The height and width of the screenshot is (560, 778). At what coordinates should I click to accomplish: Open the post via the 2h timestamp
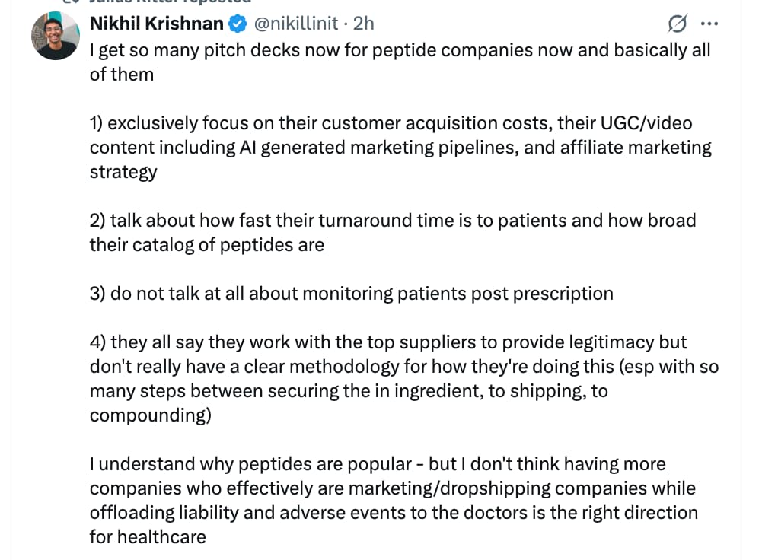coord(364,24)
